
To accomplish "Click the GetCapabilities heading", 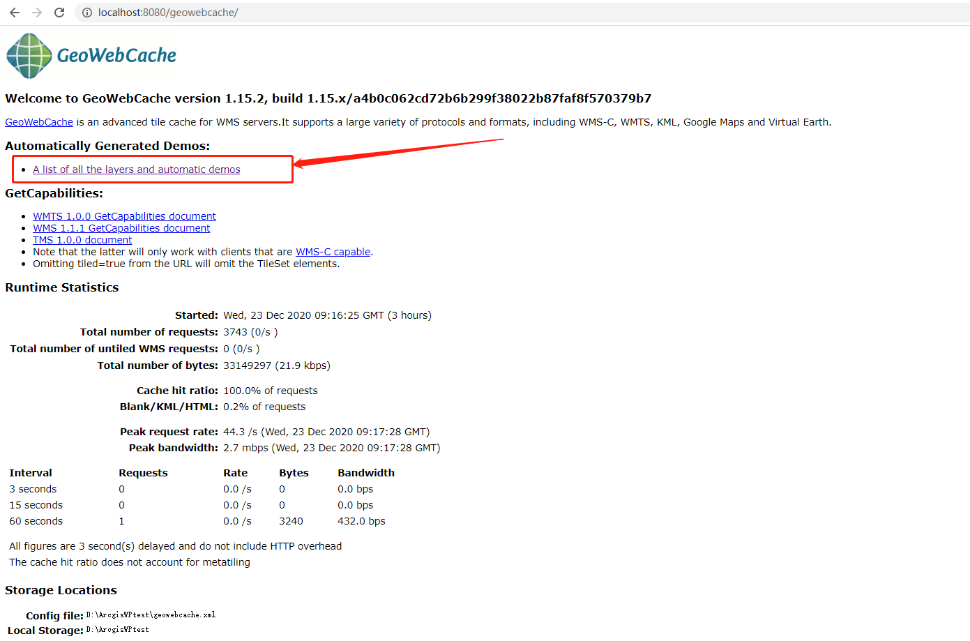I will pyautogui.click(x=54, y=193).
